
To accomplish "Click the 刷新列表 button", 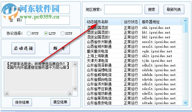I will (x=174, y=9).
